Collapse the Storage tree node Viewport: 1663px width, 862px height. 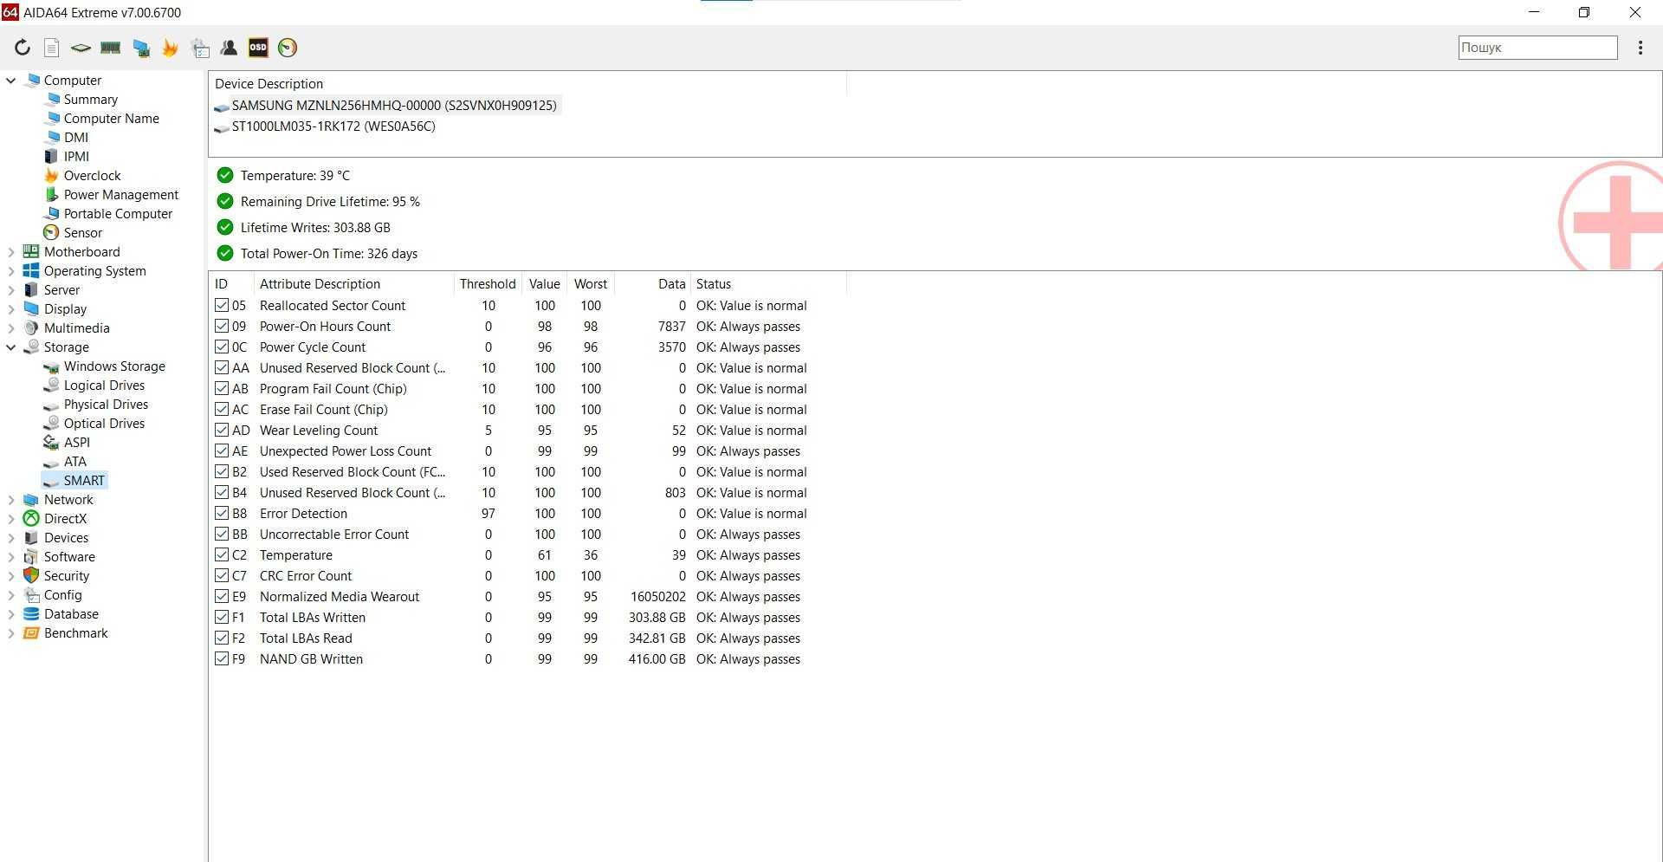(x=11, y=347)
